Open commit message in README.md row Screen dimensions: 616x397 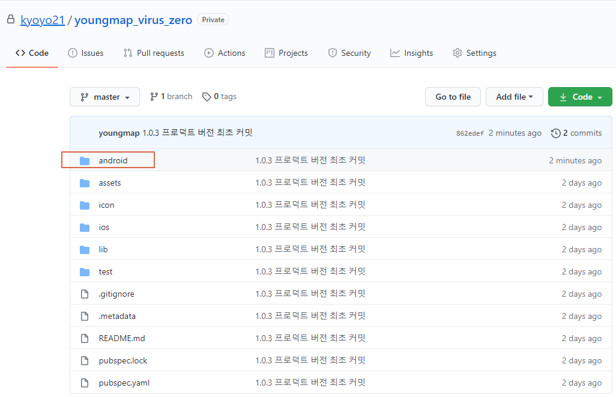310,338
